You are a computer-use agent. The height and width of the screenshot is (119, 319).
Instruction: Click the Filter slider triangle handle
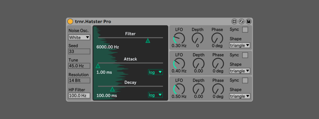click(148, 41)
